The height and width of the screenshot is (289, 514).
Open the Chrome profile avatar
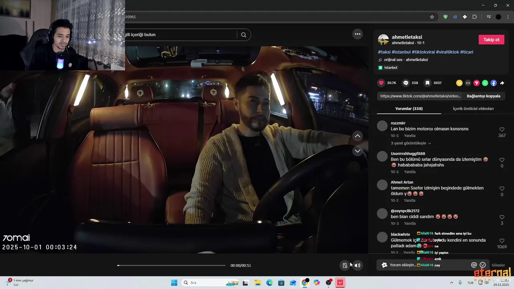point(498,17)
